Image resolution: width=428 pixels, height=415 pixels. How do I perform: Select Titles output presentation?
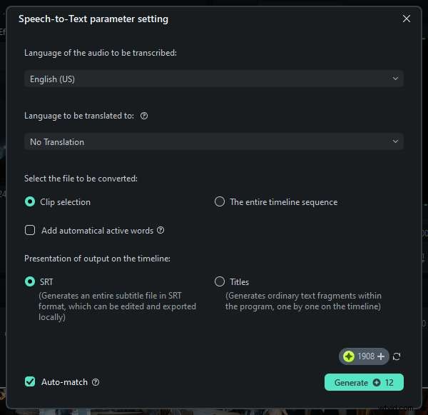coord(220,282)
